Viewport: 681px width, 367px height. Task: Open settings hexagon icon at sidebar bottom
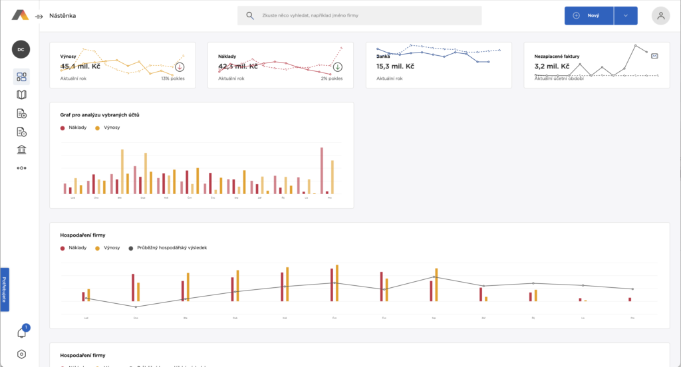pos(21,354)
